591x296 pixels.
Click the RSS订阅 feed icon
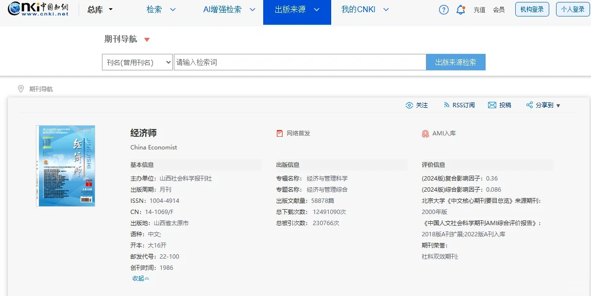[x=447, y=105]
